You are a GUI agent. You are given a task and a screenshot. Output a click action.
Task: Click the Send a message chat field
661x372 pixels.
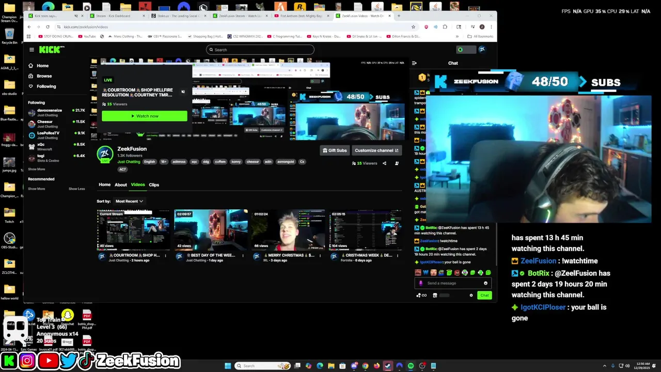click(452, 283)
